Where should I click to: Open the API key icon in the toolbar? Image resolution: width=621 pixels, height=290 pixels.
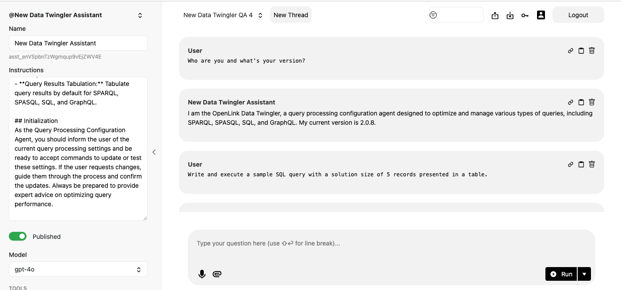pyautogui.click(x=525, y=15)
